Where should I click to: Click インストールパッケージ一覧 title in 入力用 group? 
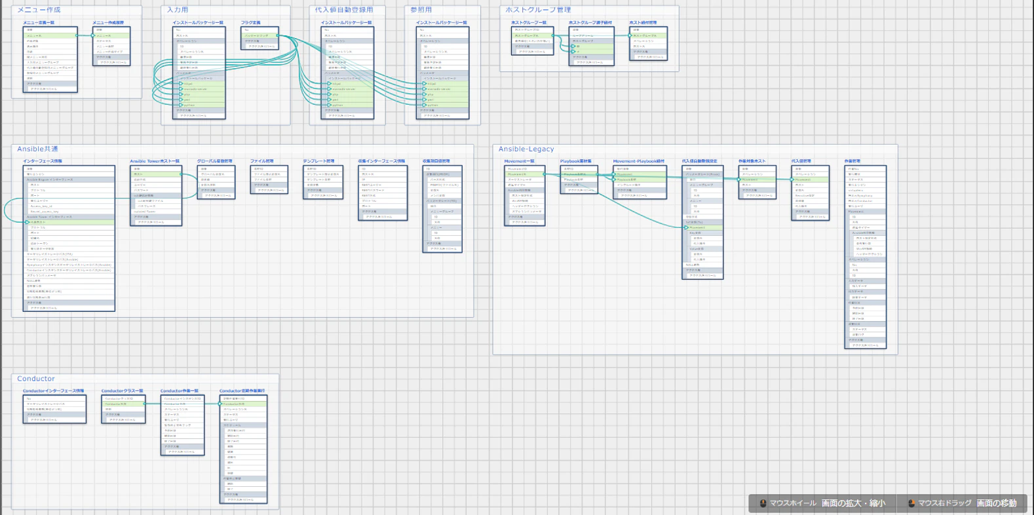click(x=198, y=23)
